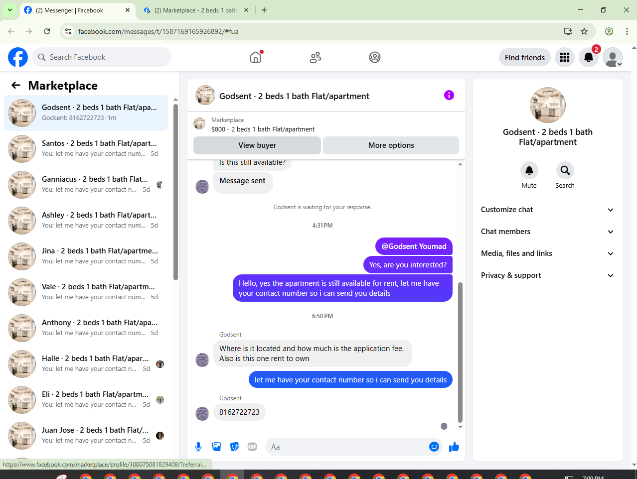
Task: Click the install app icon in address bar
Action: point(568,31)
